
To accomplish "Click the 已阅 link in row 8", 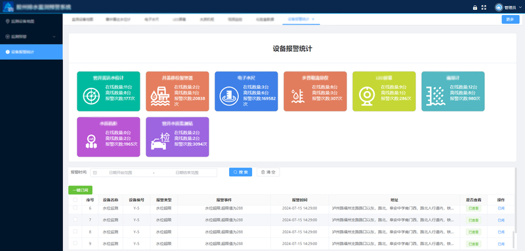I will [x=501, y=232].
